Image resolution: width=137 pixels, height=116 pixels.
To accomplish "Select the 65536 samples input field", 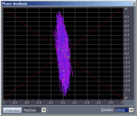I will tap(122, 110).
